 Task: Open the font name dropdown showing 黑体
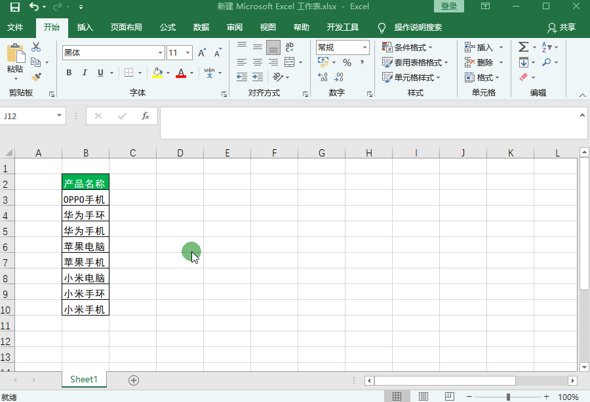161,52
